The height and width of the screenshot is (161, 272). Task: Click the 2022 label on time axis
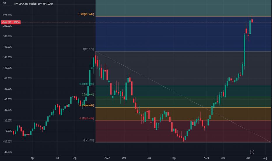(x=107, y=158)
